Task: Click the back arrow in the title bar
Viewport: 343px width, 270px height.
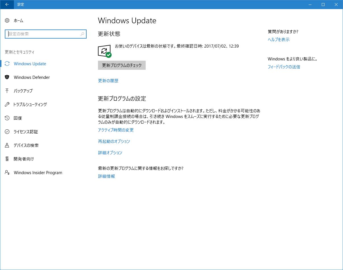Action: tap(7, 5)
